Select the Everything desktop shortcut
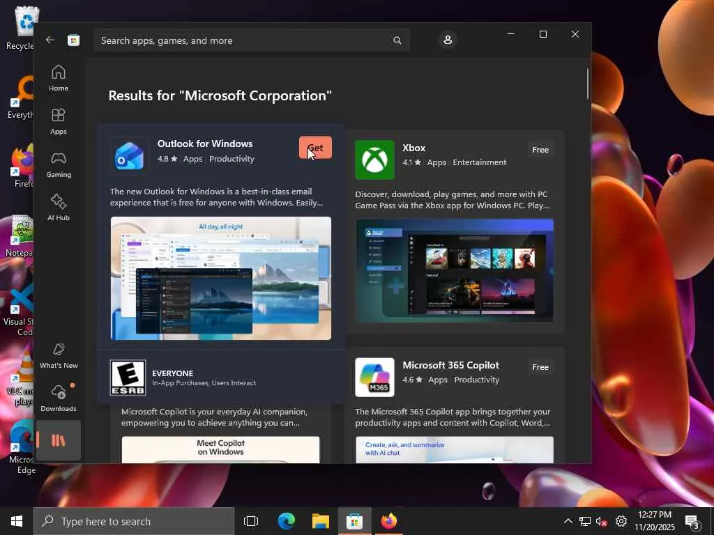Viewport: 714px width, 535px height. coord(21,98)
